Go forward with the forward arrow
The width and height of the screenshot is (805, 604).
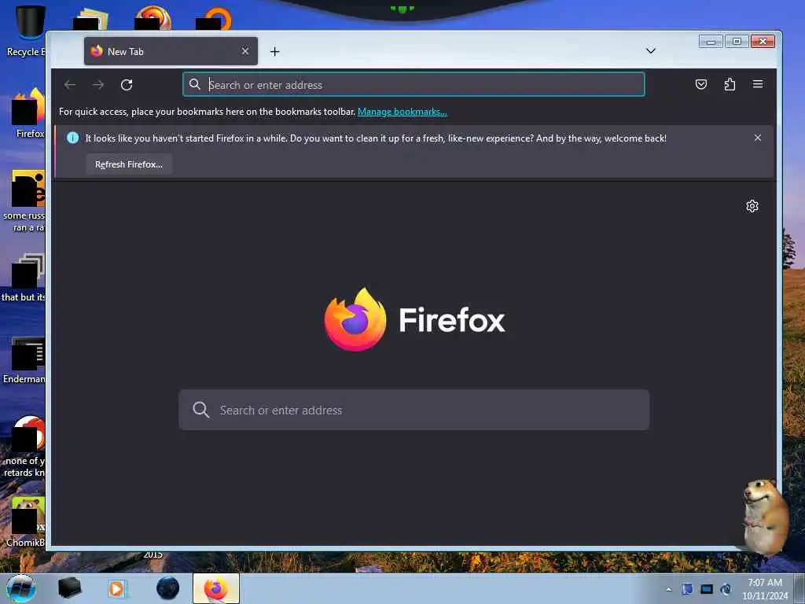click(98, 85)
